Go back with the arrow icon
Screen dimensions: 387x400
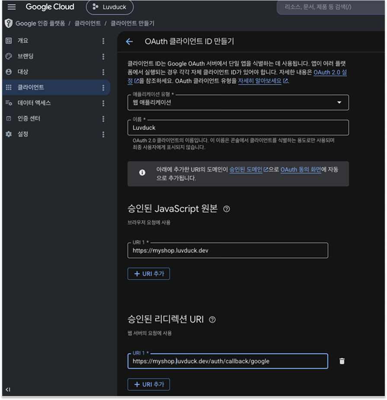130,42
